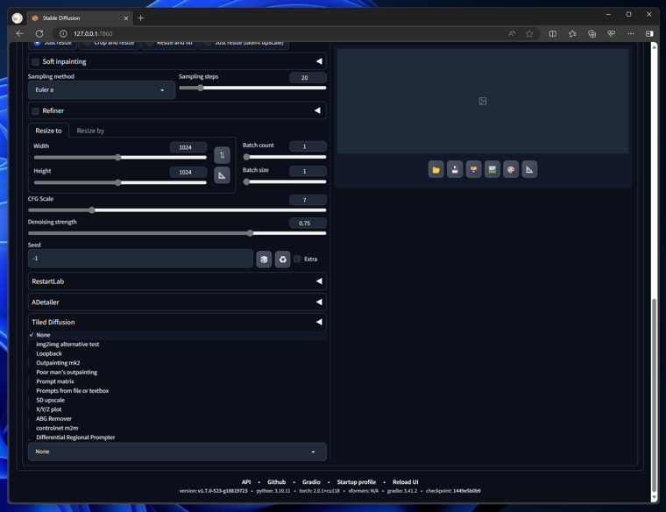Screen dimensions: 666x512
Task: Click the detect image size ruler icon beside Height
Action: click(222, 175)
